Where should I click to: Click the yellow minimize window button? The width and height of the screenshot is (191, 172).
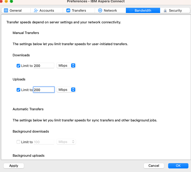tap(6, 1)
